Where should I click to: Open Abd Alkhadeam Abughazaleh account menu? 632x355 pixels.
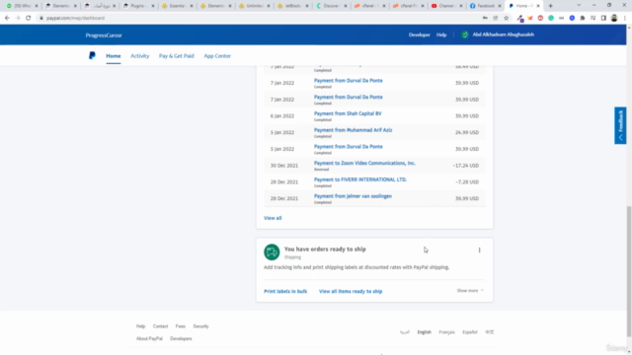503,35
